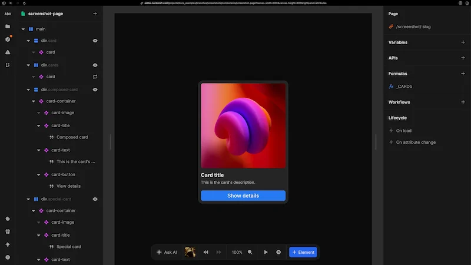
Task: Open the packages cube icon with orange dot
Action: coord(8,39)
